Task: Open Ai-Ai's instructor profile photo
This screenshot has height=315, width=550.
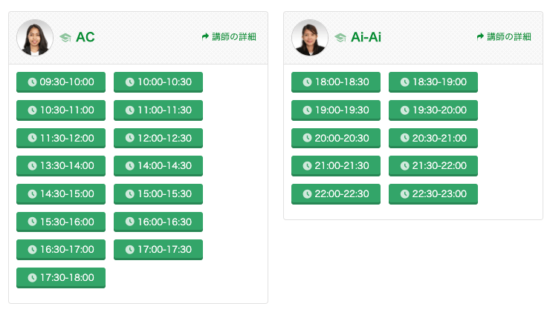Action: (310, 37)
